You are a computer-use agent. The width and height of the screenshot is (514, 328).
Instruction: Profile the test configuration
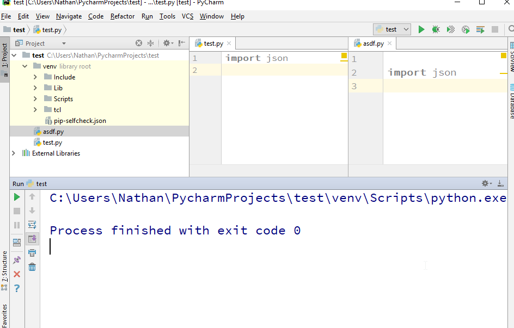click(x=465, y=29)
